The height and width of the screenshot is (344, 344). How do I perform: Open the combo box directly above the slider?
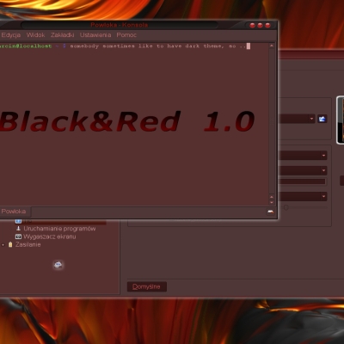coord(303,196)
